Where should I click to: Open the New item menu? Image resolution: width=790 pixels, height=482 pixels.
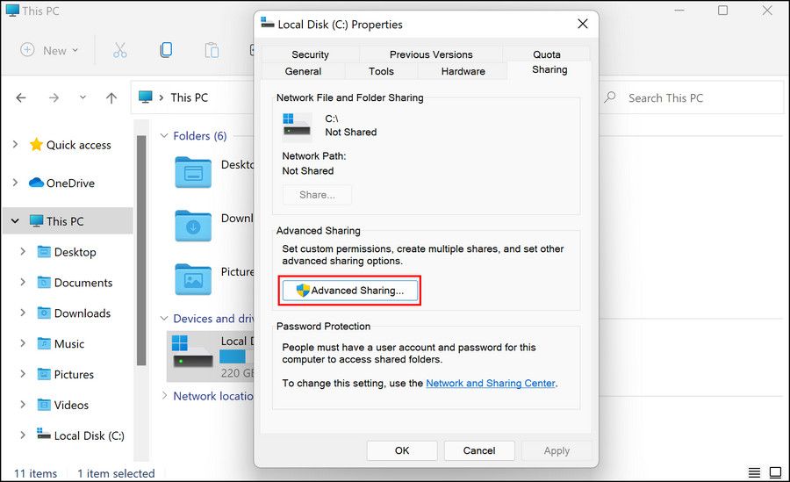(49, 50)
